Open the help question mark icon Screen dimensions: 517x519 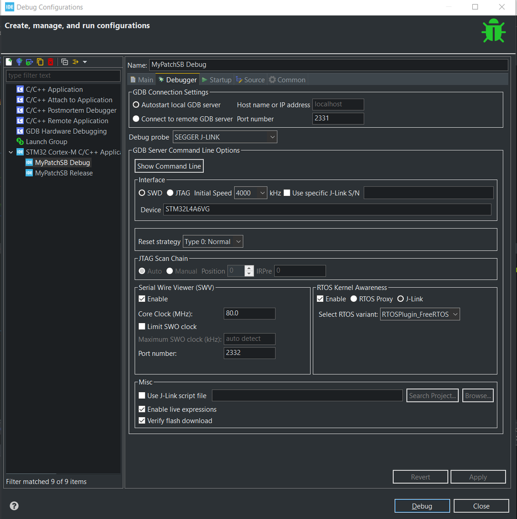click(x=14, y=506)
